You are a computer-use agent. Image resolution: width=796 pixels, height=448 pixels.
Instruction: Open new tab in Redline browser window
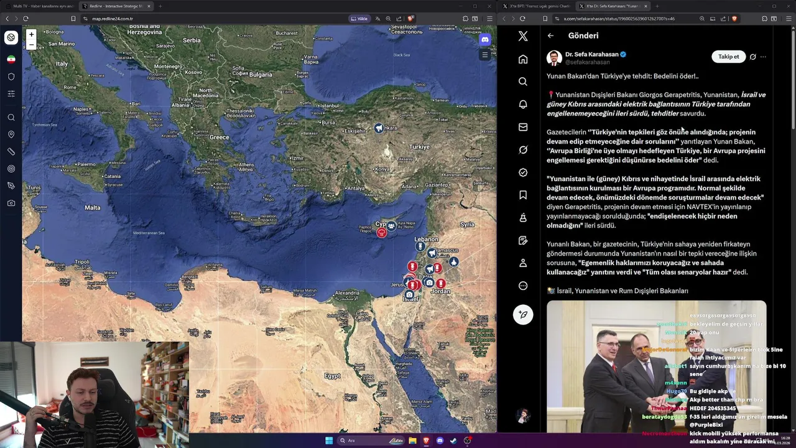click(x=160, y=6)
